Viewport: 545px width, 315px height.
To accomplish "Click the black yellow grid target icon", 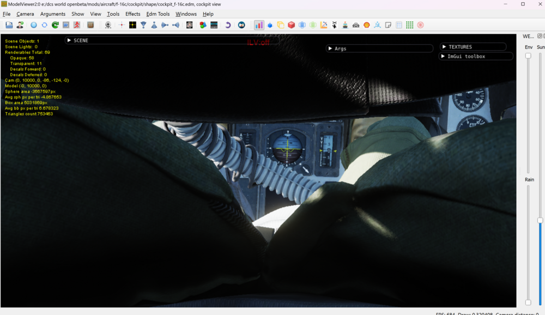I will pyautogui.click(x=132, y=25).
